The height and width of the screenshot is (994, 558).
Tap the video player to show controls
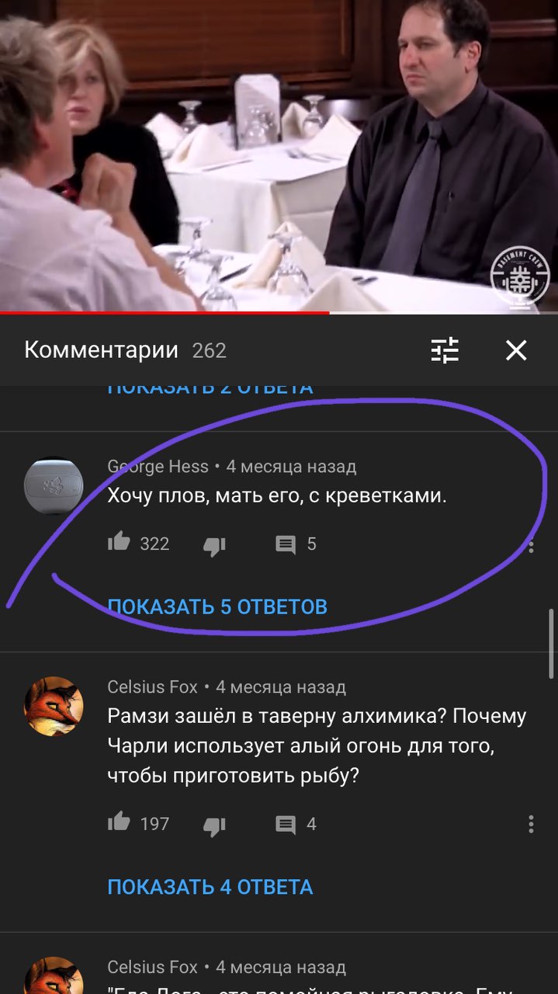(279, 155)
